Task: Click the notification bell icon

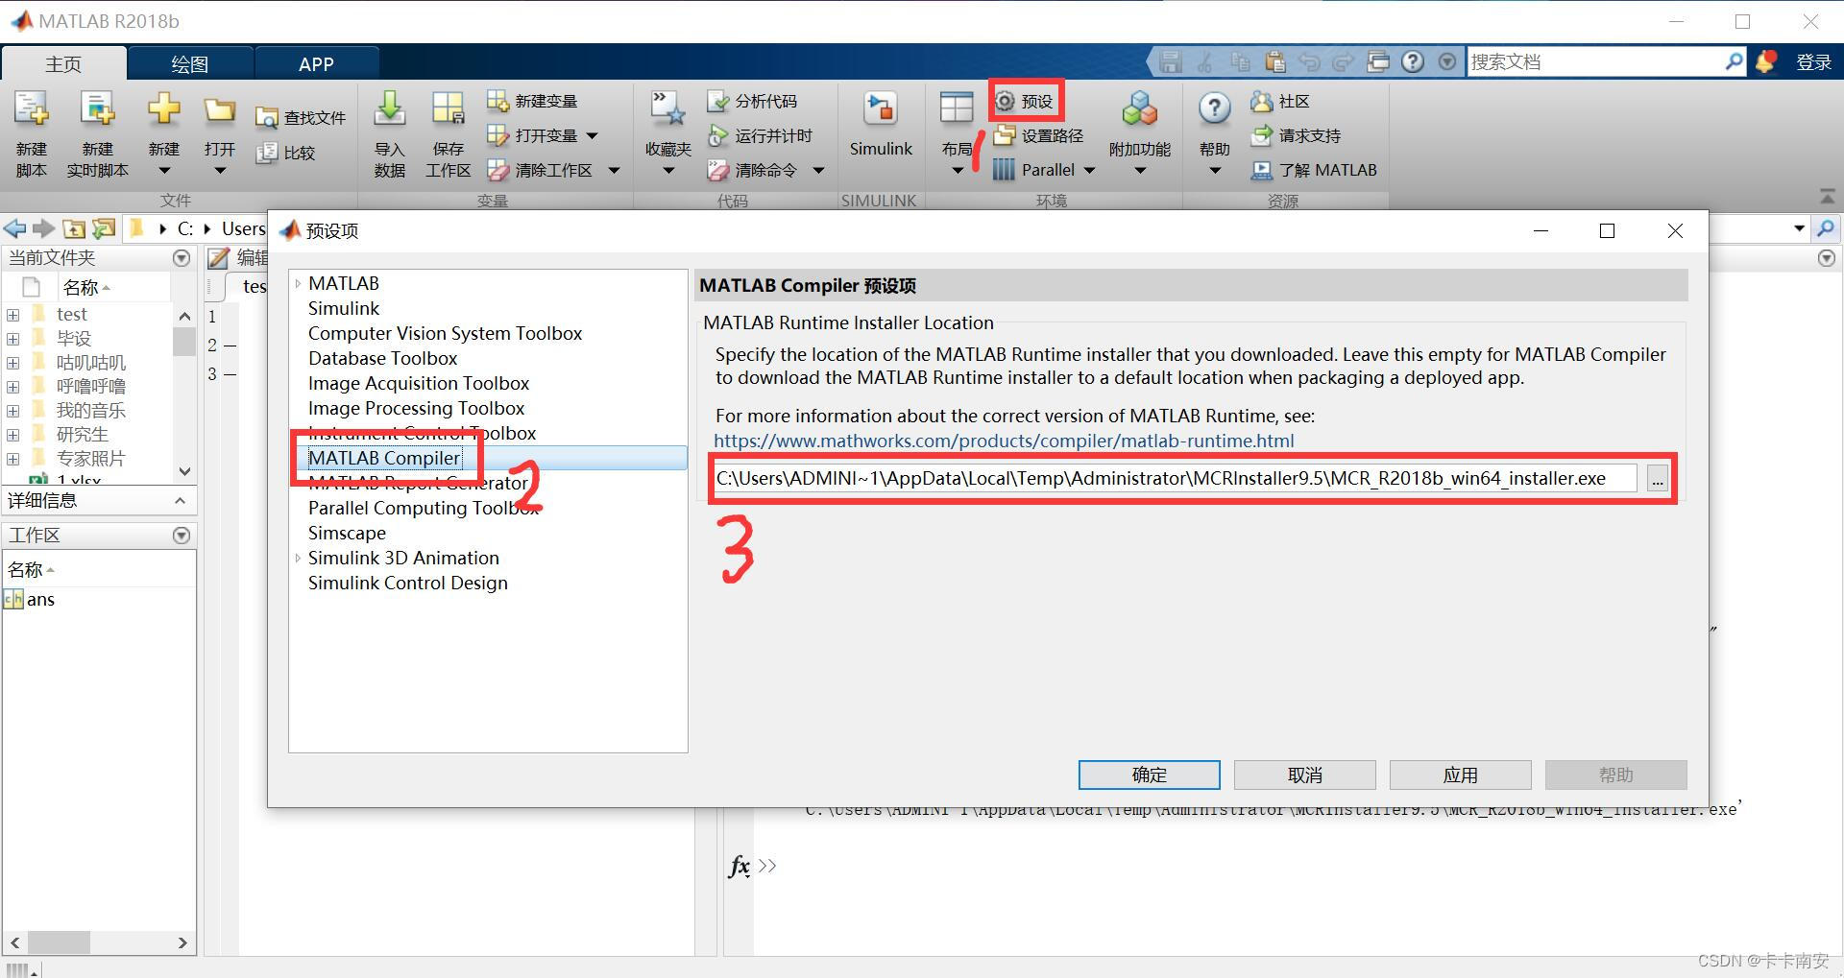Action: pyautogui.click(x=1765, y=61)
